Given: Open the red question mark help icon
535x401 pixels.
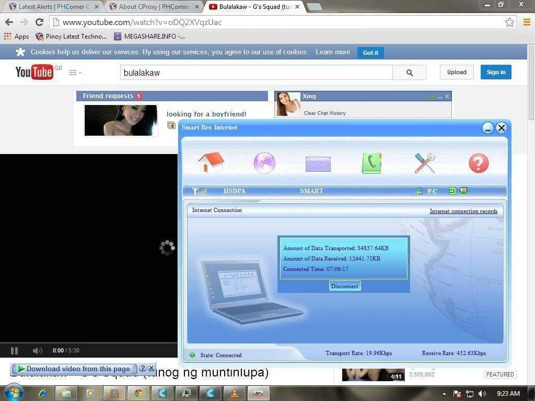Looking at the screenshot, I should [x=479, y=163].
